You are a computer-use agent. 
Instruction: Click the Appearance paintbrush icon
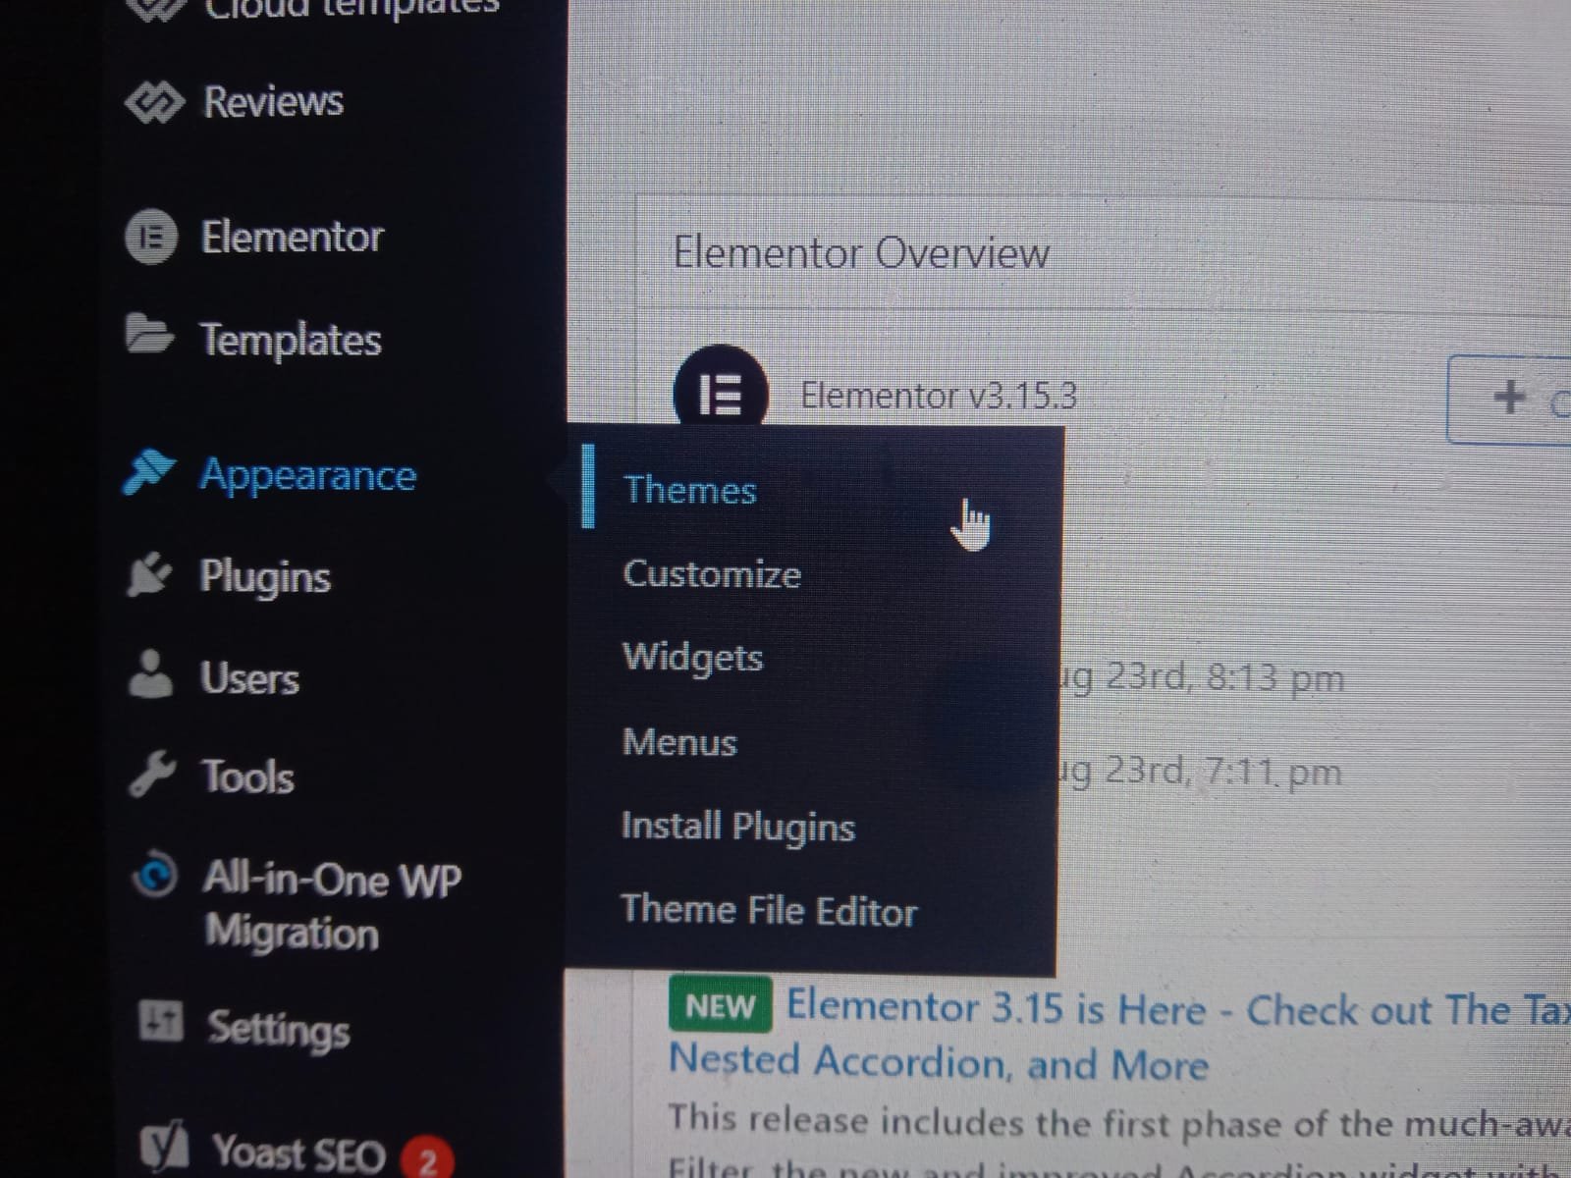[149, 473]
